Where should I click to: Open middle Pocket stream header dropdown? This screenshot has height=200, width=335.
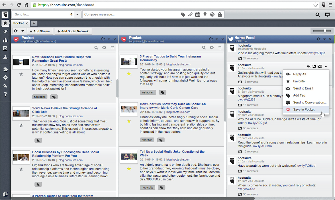tap(217, 39)
